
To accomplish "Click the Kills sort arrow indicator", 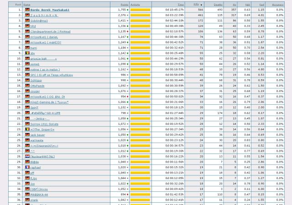I will pos(201,5).
